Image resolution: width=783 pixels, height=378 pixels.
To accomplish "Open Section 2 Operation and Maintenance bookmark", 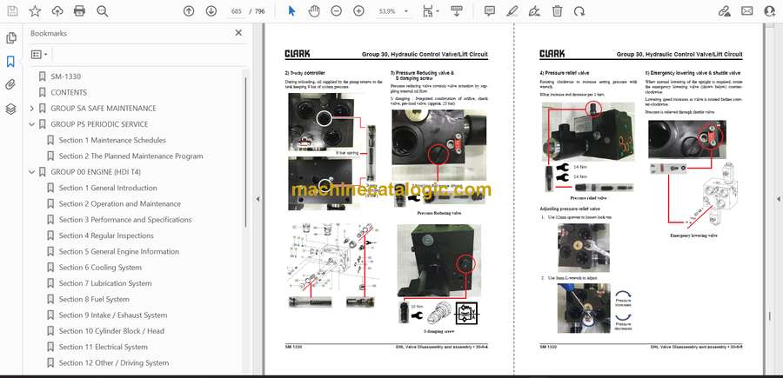I will pyautogui.click(x=120, y=204).
